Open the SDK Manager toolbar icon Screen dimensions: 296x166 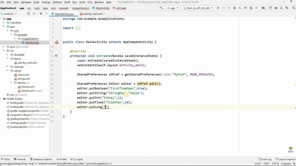pyautogui.click(x=287, y=8)
